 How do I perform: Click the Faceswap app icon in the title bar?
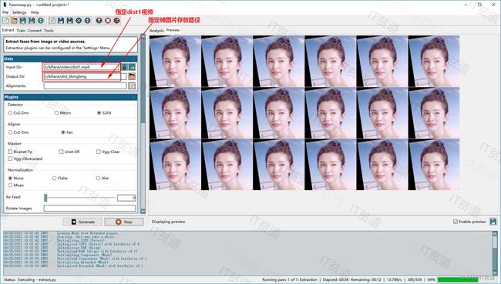[x=5, y=5]
